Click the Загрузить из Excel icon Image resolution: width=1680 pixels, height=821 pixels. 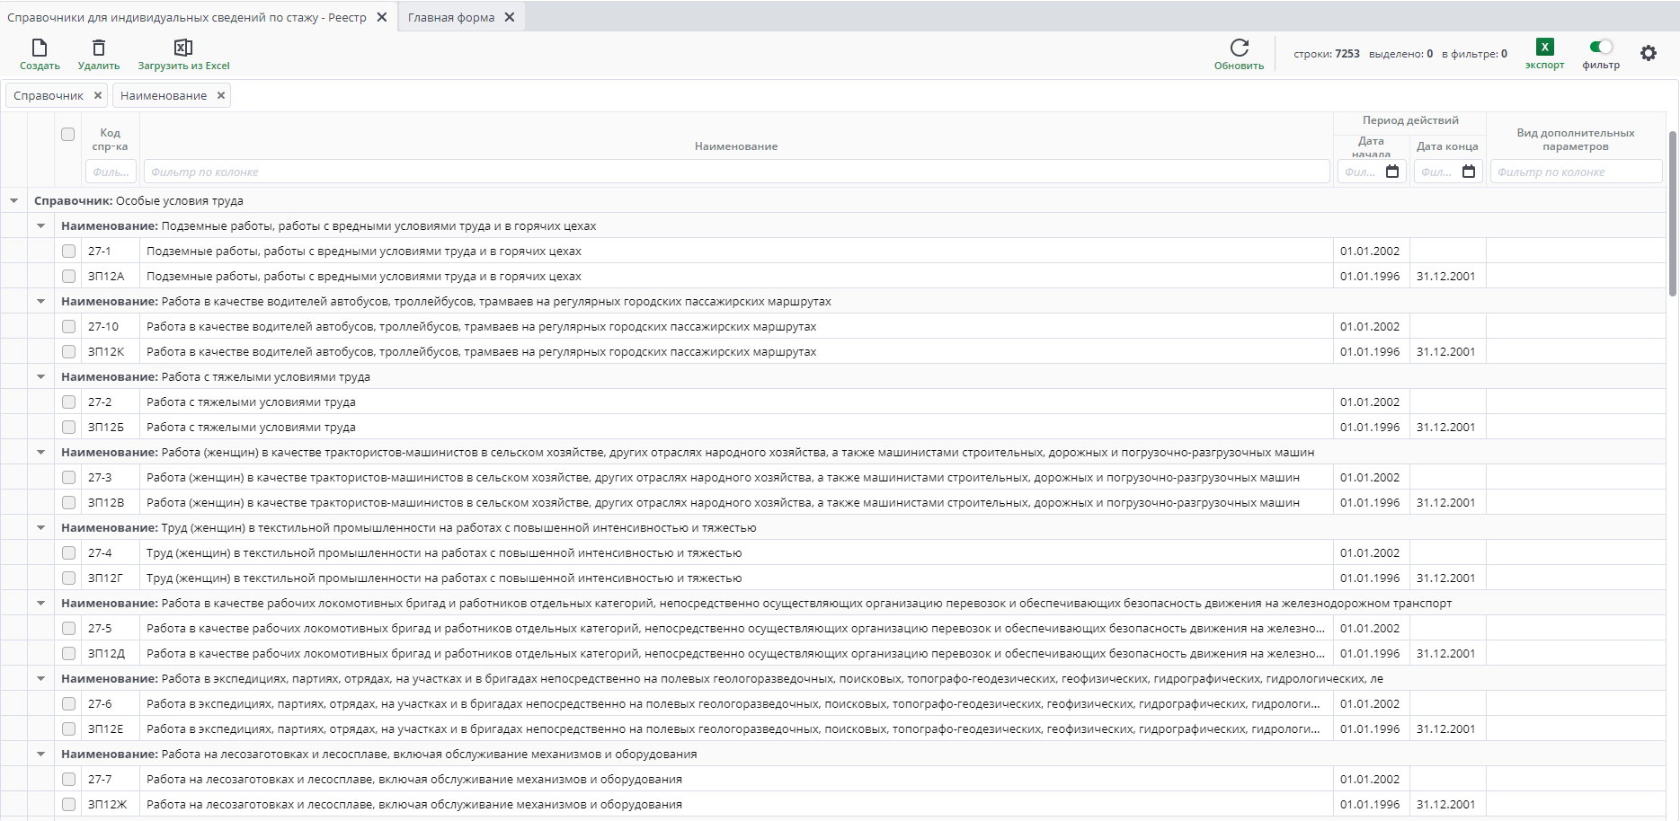click(183, 48)
